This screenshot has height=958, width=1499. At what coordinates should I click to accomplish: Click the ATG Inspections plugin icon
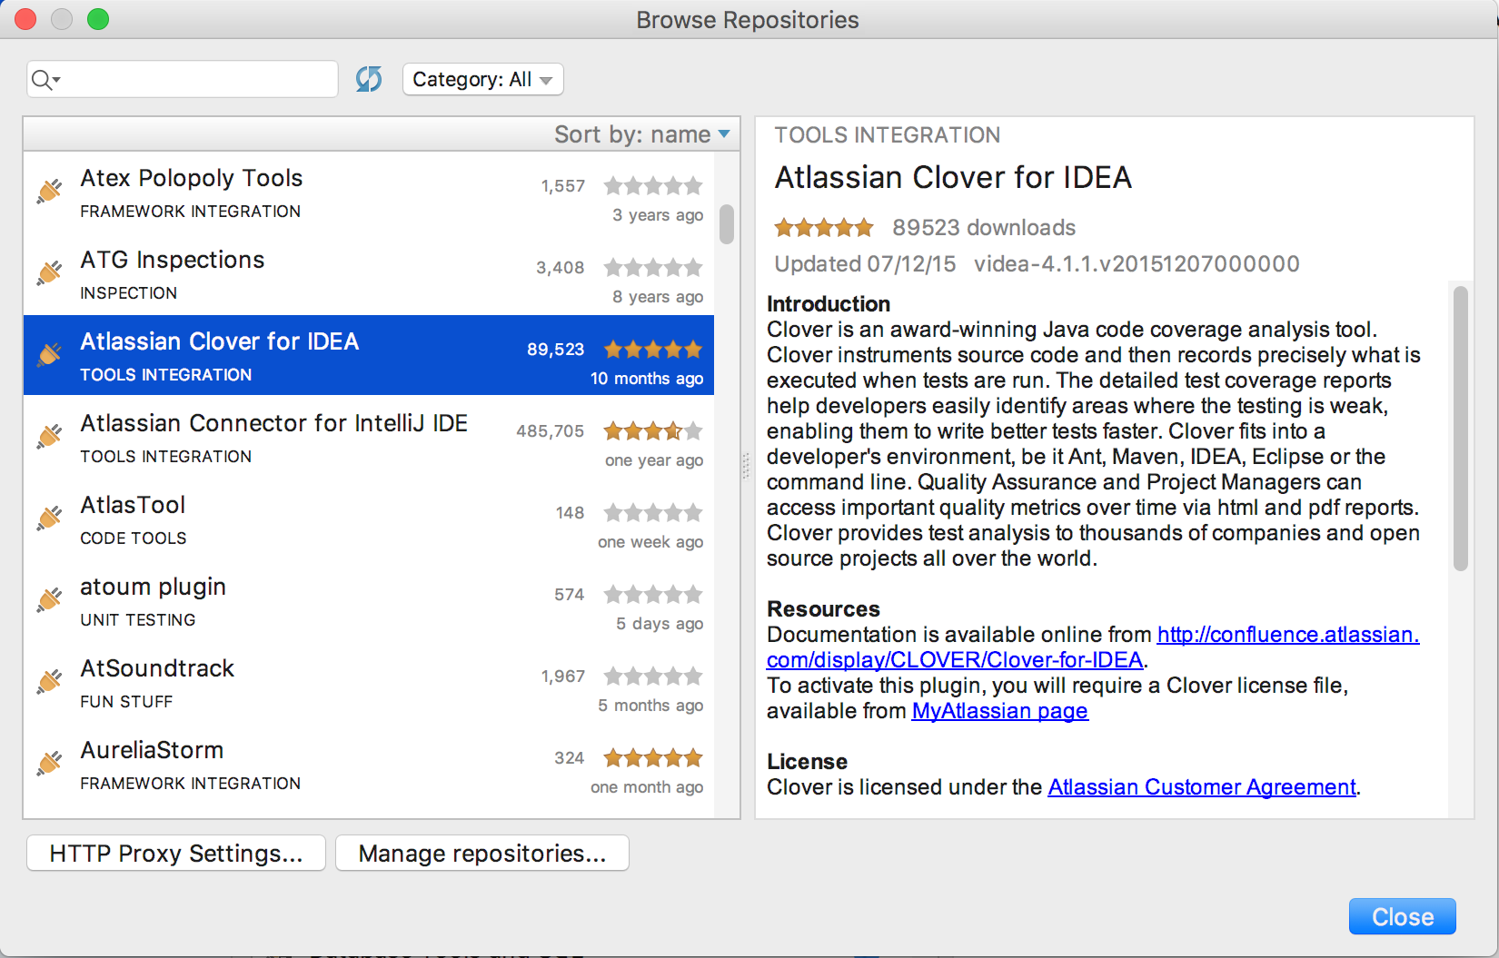[x=50, y=272]
